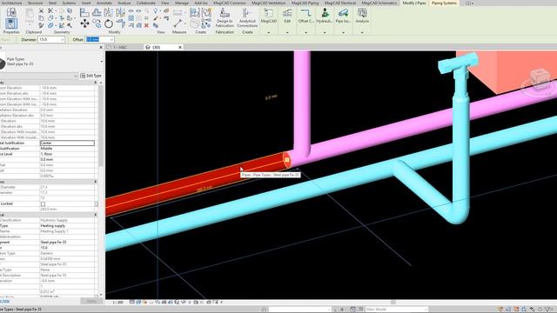Click the Trim/Extend to Corner tool
The image size is (557, 313).
click(x=121, y=23)
